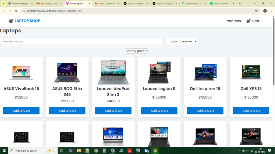Open a new browser tab
The width and height of the screenshot is (275, 154).
(240, 3)
